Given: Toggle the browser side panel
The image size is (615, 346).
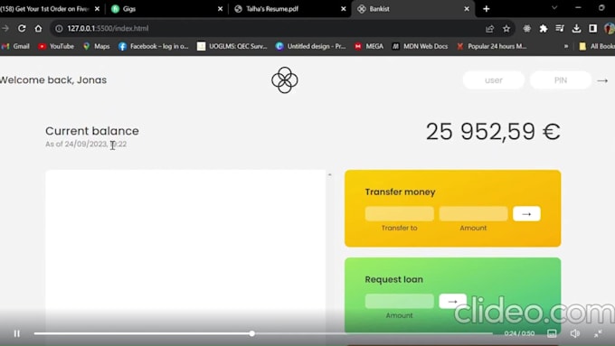Looking at the screenshot, I should (x=592, y=28).
